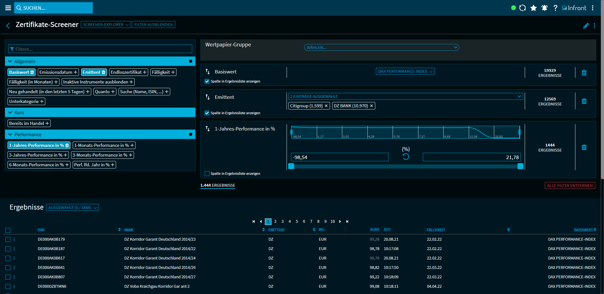Click the pencil edit icon
This screenshot has height=294, width=604.
coord(586,26)
